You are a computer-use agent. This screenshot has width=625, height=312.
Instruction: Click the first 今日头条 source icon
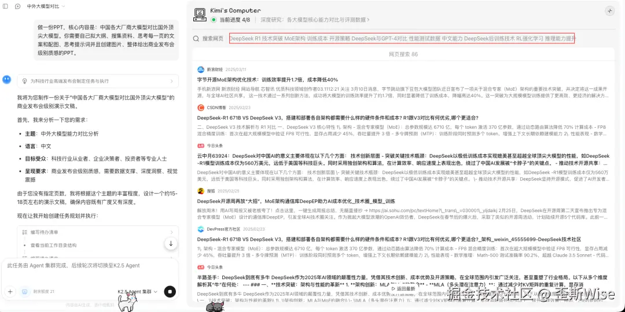(x=200, y=146)
